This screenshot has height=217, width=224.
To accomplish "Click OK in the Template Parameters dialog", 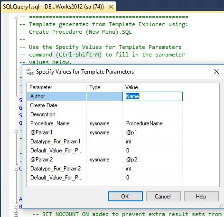I will [125, 197].
